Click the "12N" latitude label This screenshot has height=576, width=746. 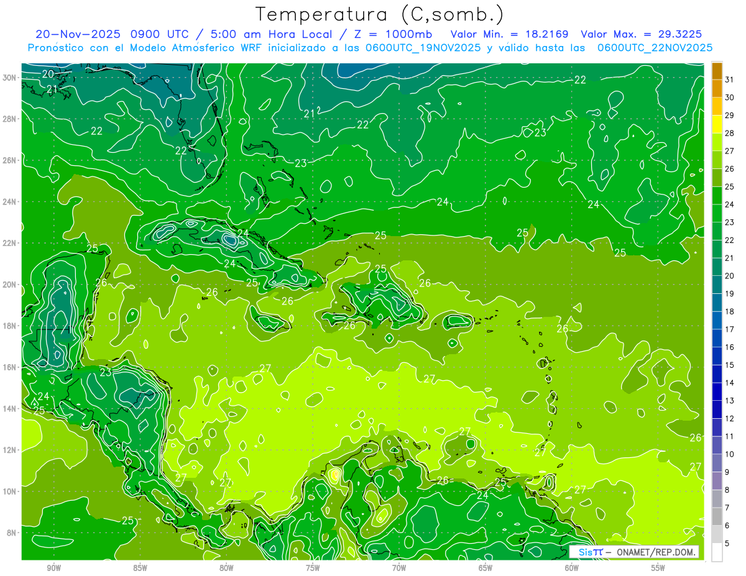[10, 450]
